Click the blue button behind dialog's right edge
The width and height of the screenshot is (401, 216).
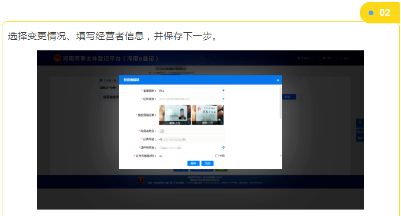coord(289,97)
